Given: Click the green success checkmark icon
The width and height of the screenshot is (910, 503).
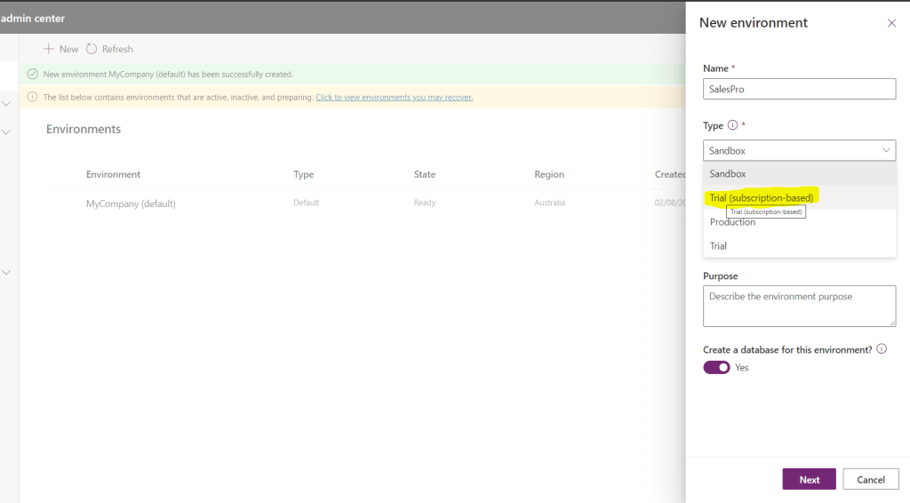Looking at the screenshot, I should pos(33,75).
